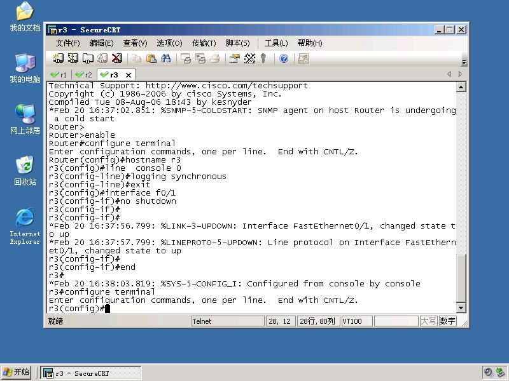Click the toolbar overflow options arrow
This screenshot has height=381, width=509.
[464, 62]
